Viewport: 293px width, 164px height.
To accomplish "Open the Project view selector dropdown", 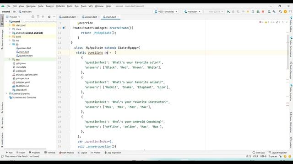I will pyautogui.click(x=13, y=17).
